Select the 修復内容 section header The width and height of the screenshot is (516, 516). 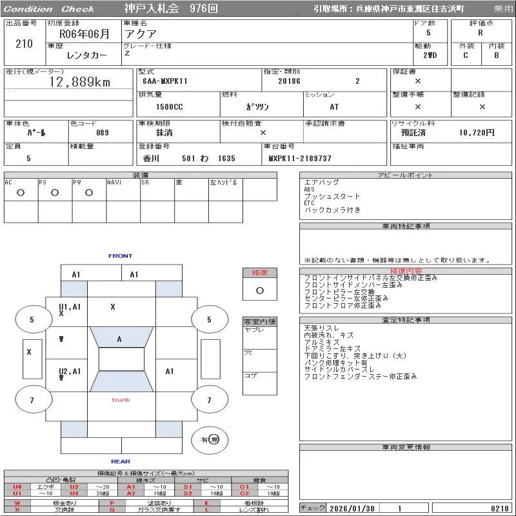(406, 271)
